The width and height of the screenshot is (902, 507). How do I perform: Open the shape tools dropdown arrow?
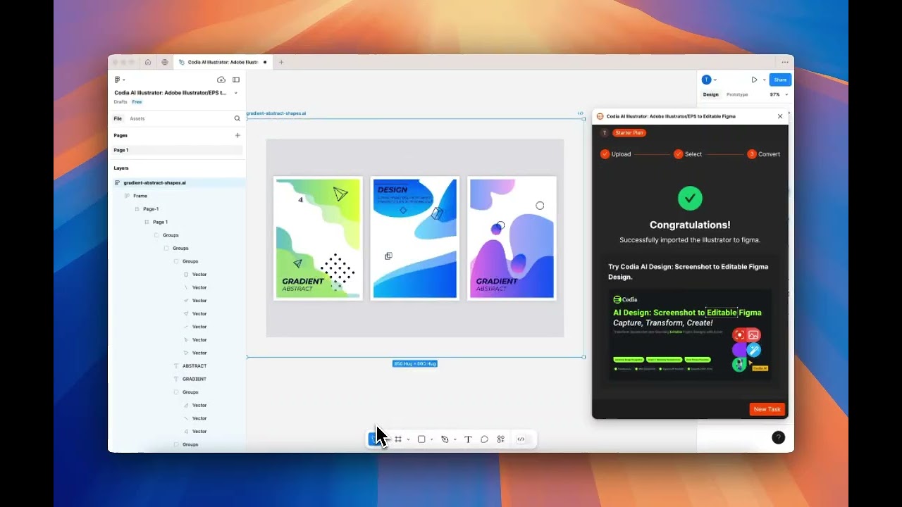(431, 439)
